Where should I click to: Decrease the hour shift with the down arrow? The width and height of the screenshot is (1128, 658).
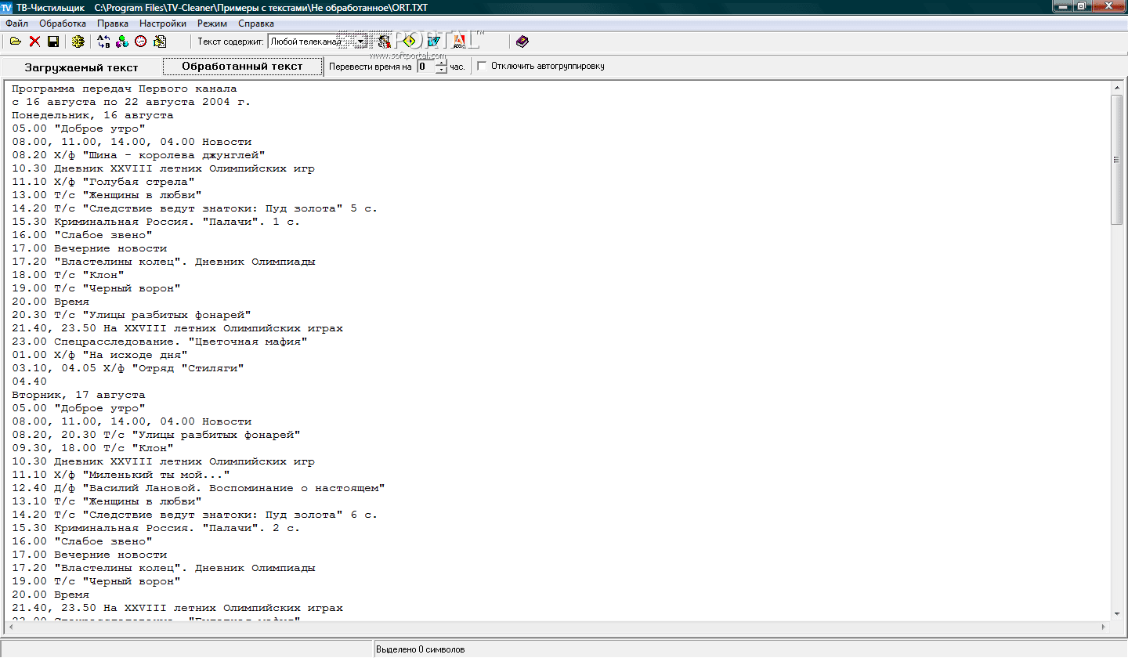(441, 70)
